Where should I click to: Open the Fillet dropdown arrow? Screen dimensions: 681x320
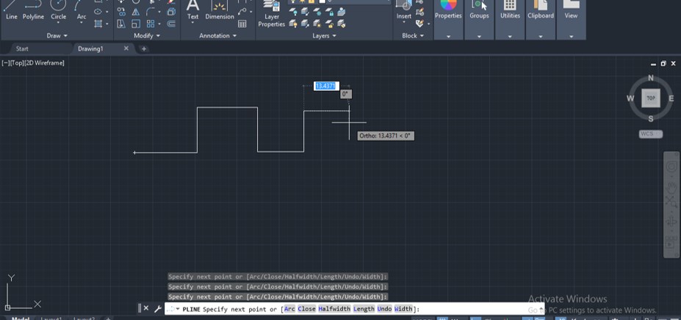159,12
